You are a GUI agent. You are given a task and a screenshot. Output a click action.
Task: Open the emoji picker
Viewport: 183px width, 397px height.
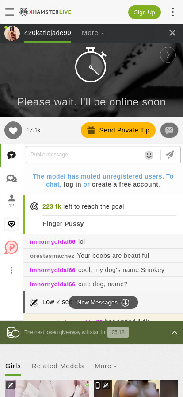pos(149,155)
